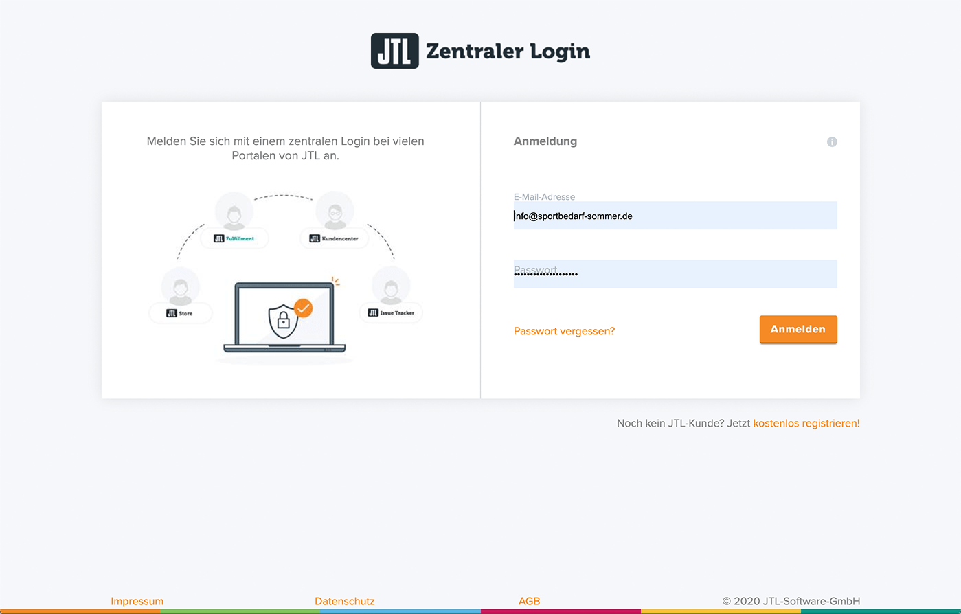Click the JTL logo in the header
The height and width of the screenshot is (614, 961).
tap(395, 49)
